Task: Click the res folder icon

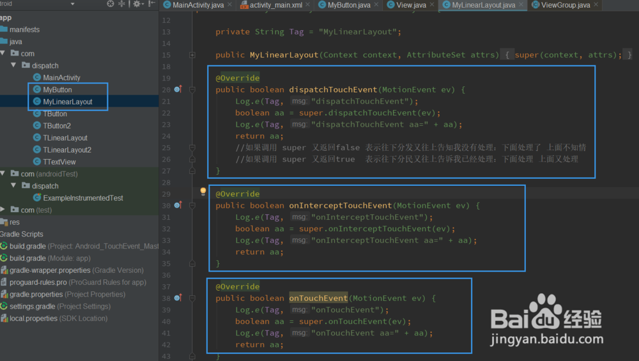Action: pos(4,222)
